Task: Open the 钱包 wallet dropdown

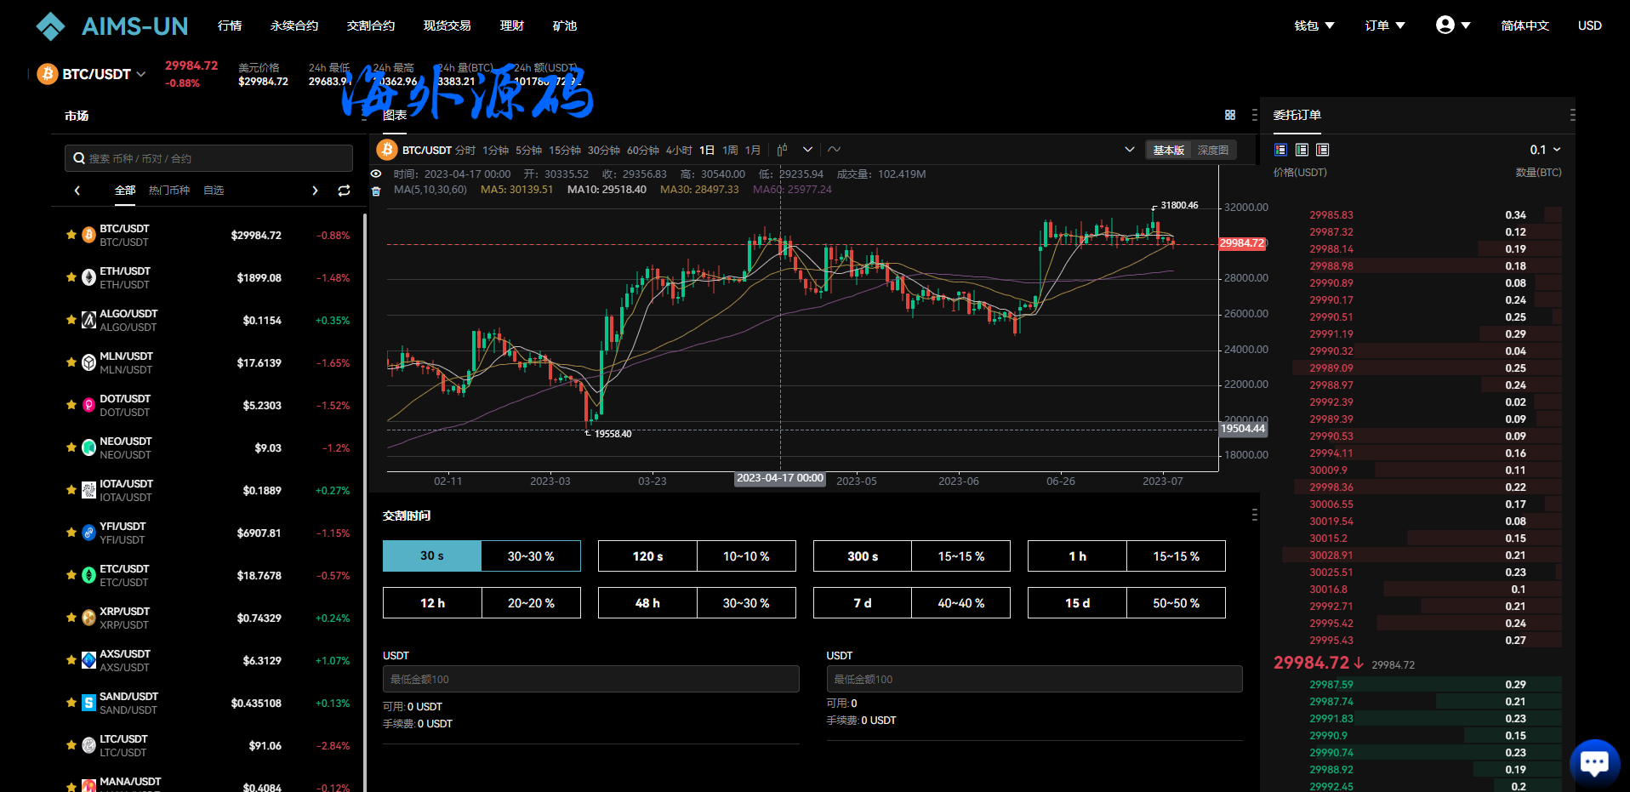Action: coord(1314,26)
